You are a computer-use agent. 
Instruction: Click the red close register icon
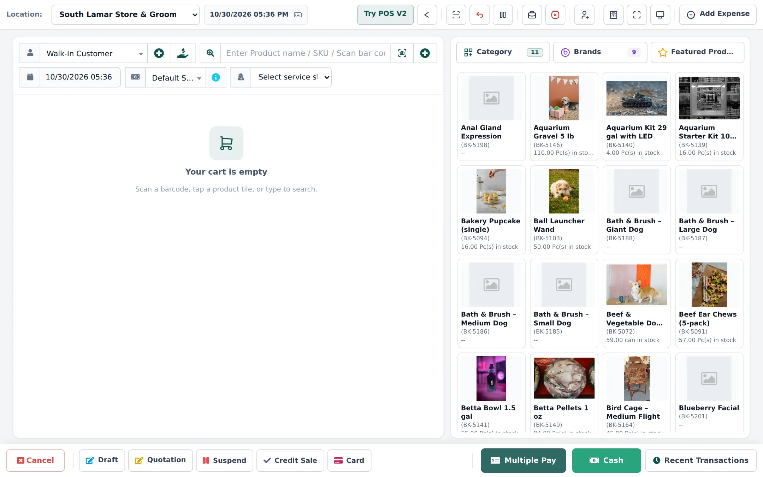tap(555, 15)
